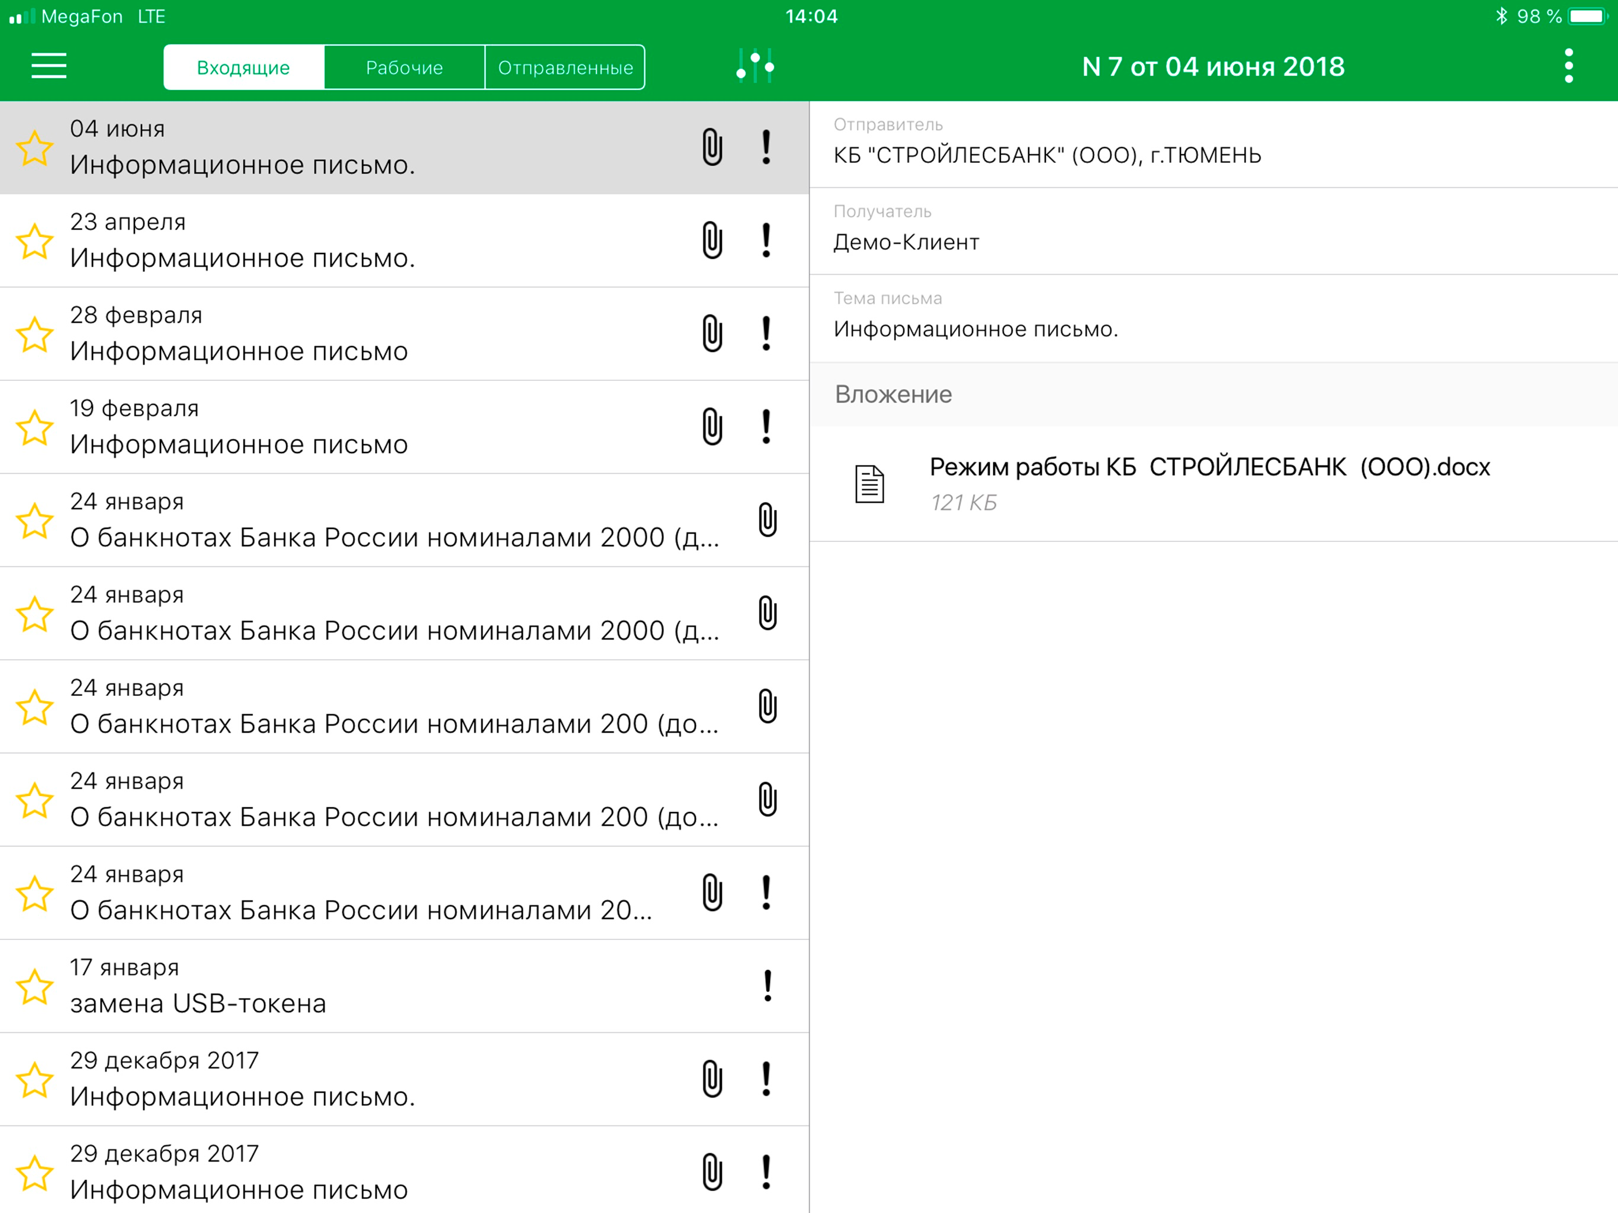Image resolution: width=1618 pixels, height=1213 pixels.
Task: Star the last 29 декабря 2017 letter
Action: 35,1173
